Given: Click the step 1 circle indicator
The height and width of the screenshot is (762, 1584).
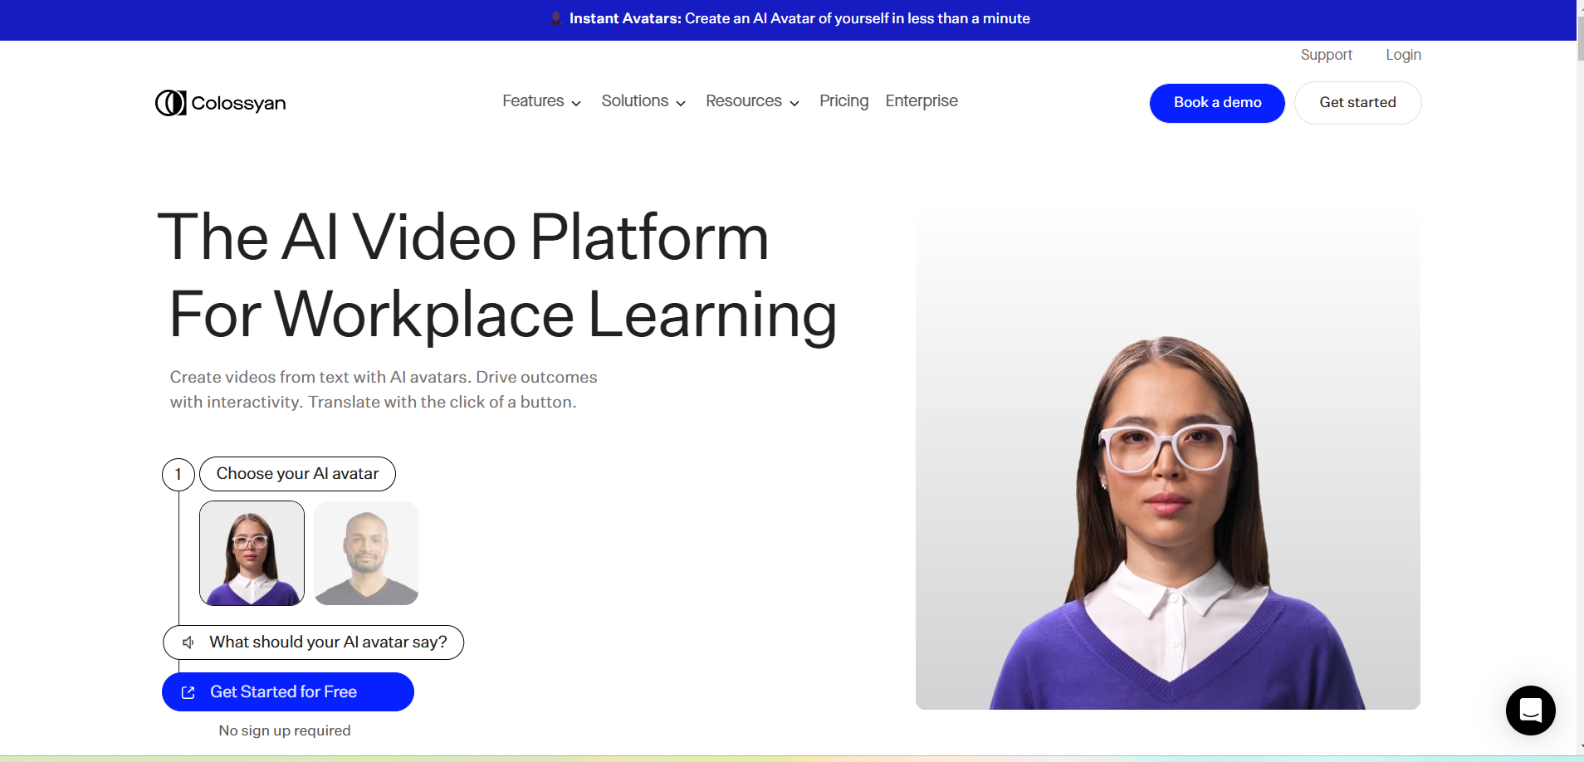Looking at the screenshot, I should [178, 475].
